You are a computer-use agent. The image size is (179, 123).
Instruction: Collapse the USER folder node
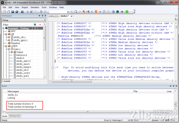6,46
